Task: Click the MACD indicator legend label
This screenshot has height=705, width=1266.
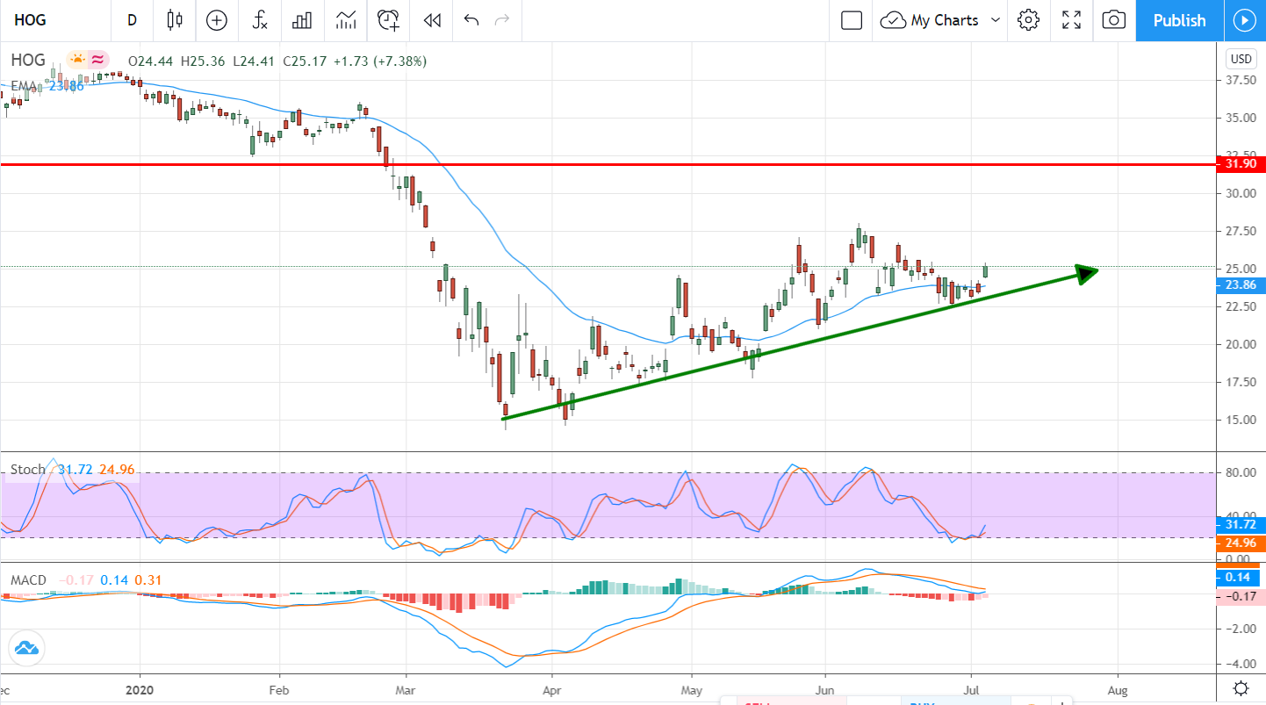Action: click(x=29, y=580)
